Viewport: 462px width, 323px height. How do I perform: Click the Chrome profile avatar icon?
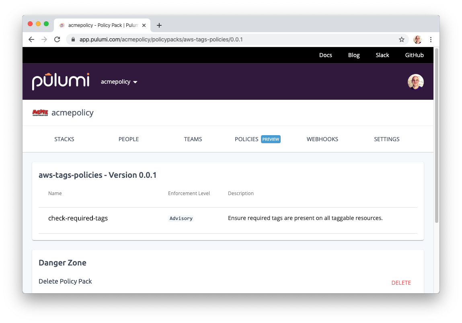[x=417, y=39]
